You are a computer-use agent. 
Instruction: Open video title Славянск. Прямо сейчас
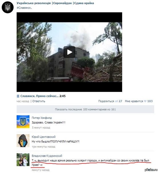[x=40, y=96]
